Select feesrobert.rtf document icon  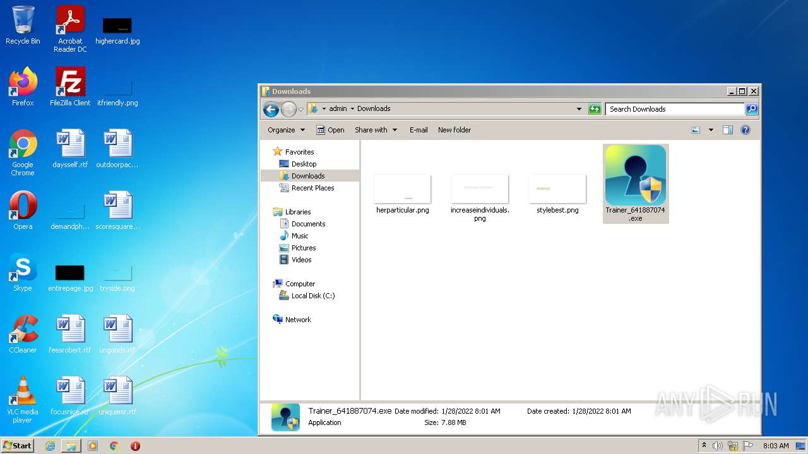pos(70,334)
